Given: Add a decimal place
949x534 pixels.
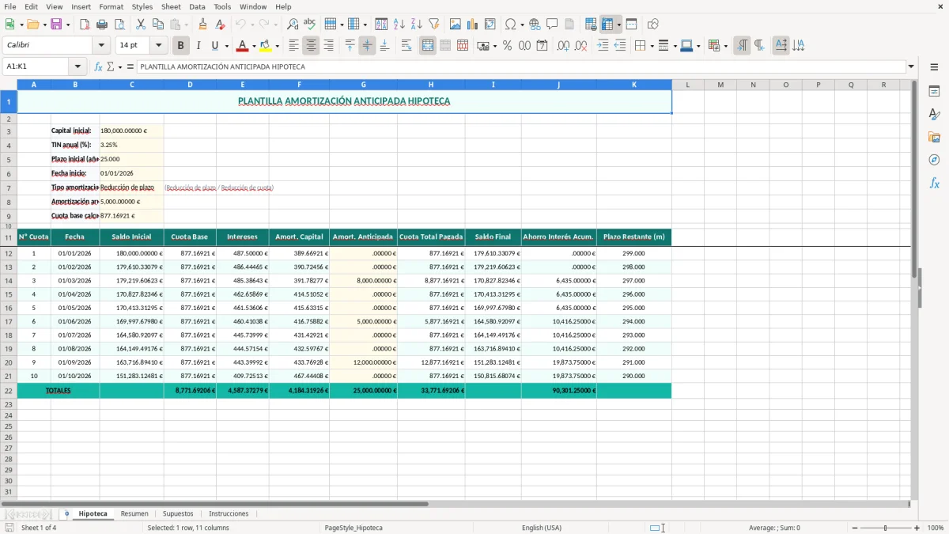Looking at the screenshot, I should coord(563,46).
